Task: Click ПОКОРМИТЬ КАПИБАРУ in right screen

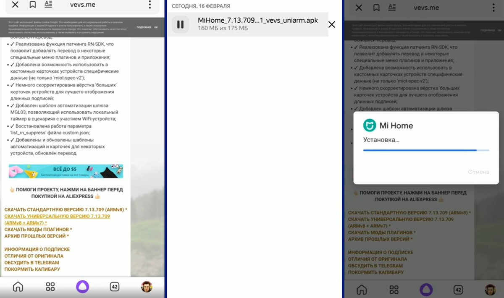Action: tap(376, 272)
